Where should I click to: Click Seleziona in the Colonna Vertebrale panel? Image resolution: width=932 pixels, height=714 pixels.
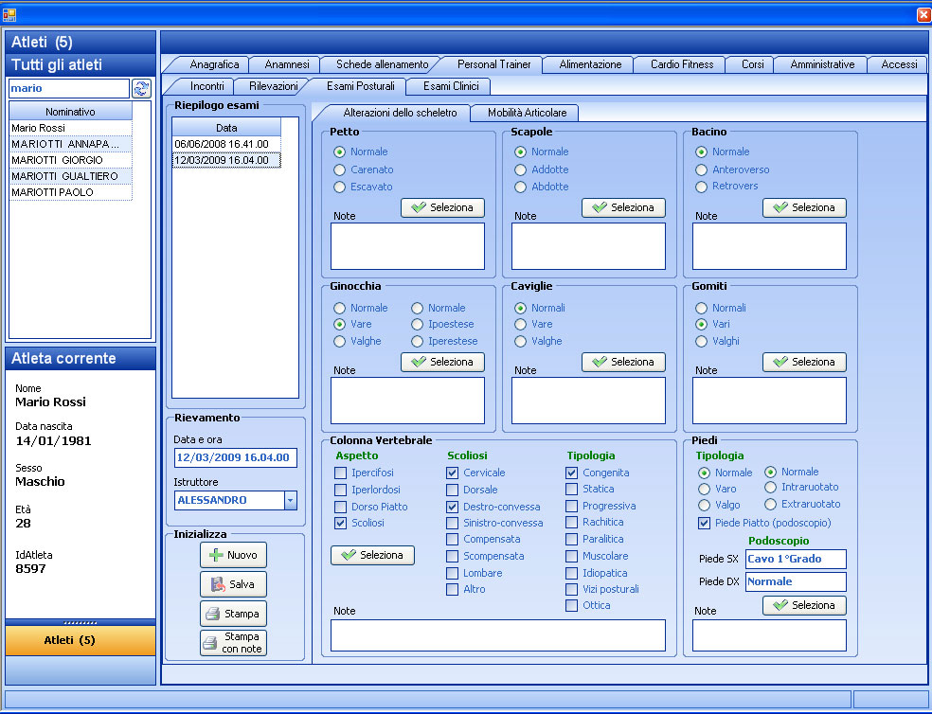point(372,555)
